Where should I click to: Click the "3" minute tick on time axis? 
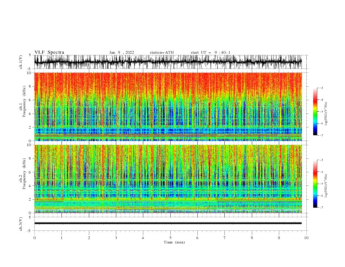pyautogui.click(x=116, y=238)
